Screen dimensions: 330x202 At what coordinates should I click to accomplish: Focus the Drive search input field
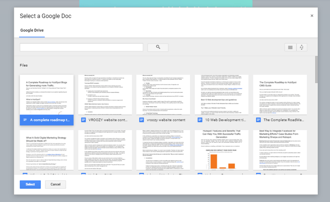[81, 47]
